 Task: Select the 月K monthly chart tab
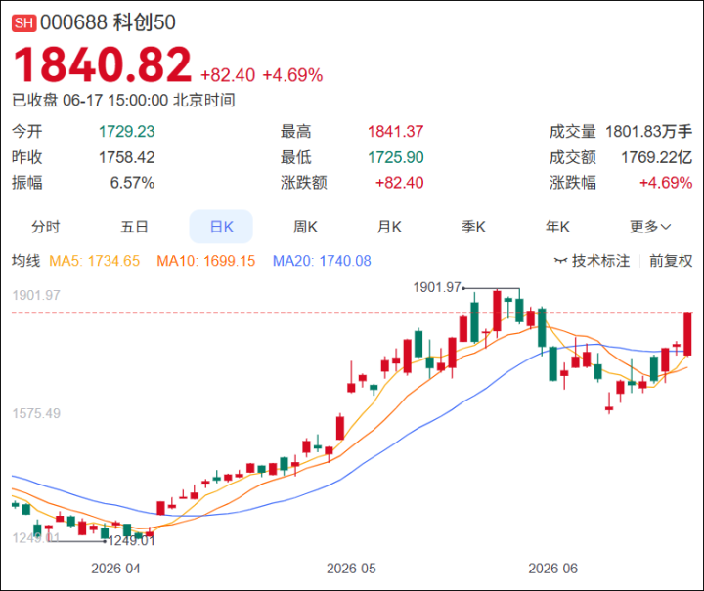point(389,227)
